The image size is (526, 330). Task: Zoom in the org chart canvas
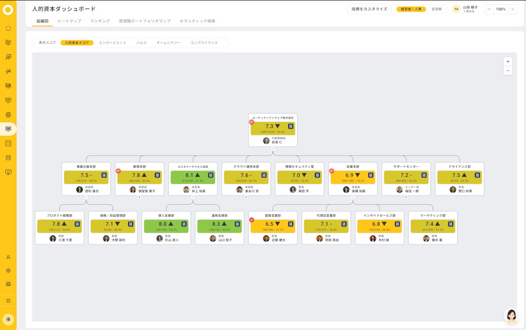pos(508,62)
